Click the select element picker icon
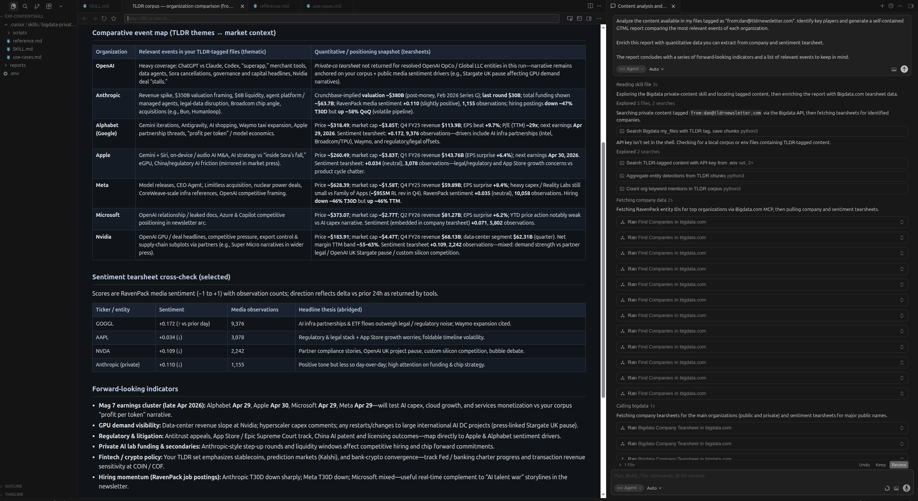This screenshot has width=918, height=501. pos(570,18)
